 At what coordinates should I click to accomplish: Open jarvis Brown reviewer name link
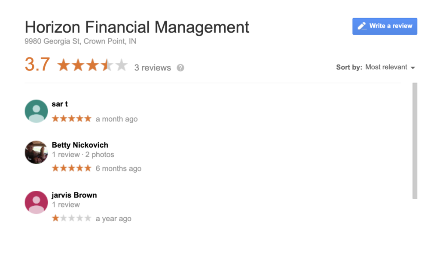click(74, 195)
